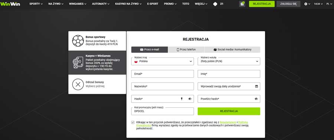Click REJESTRACJA button in top bar
This screenshot has width=334, height=140.
(262, 4)
